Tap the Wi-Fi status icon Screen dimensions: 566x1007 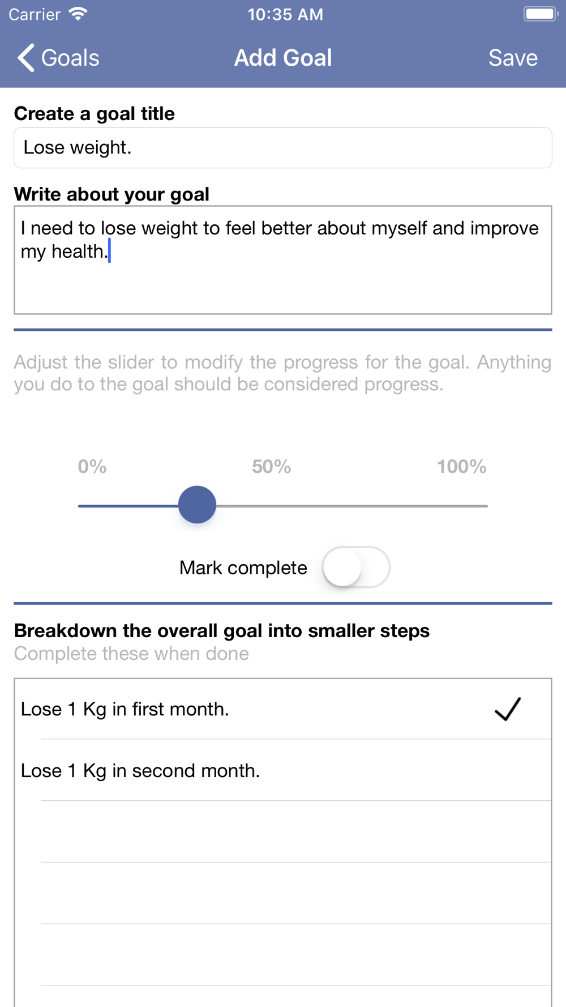[78, 14]
